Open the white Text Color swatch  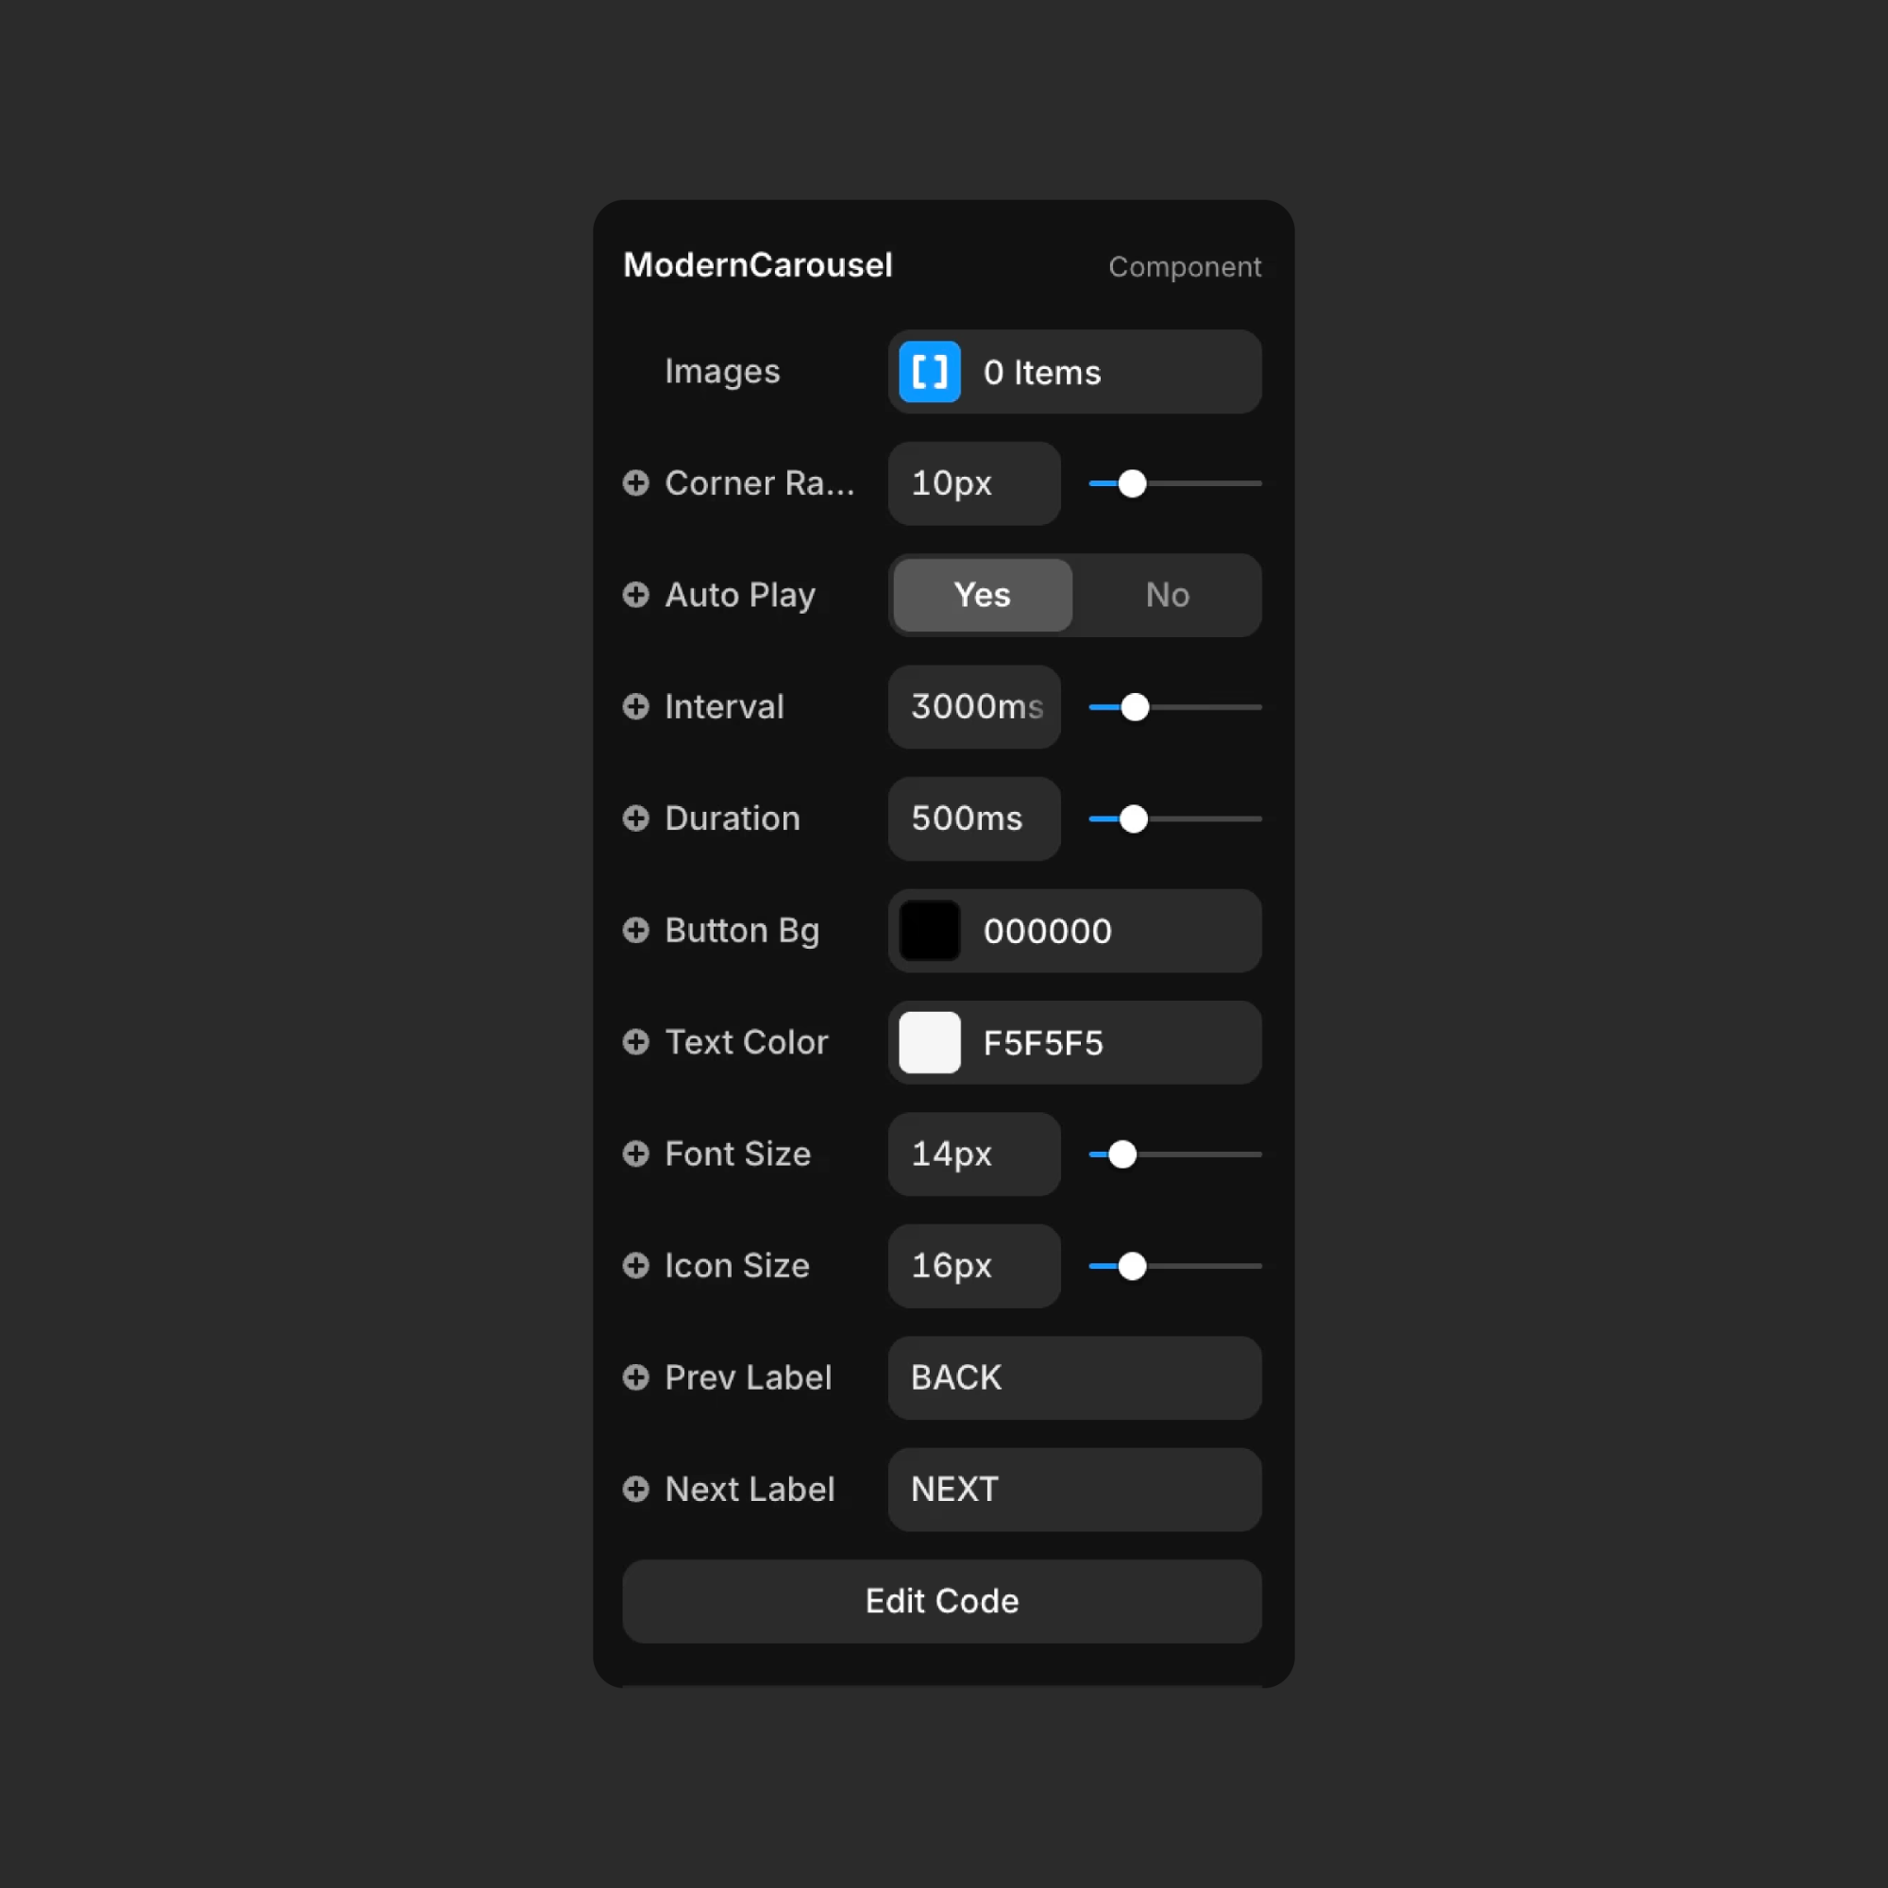tap(929, 1043)
